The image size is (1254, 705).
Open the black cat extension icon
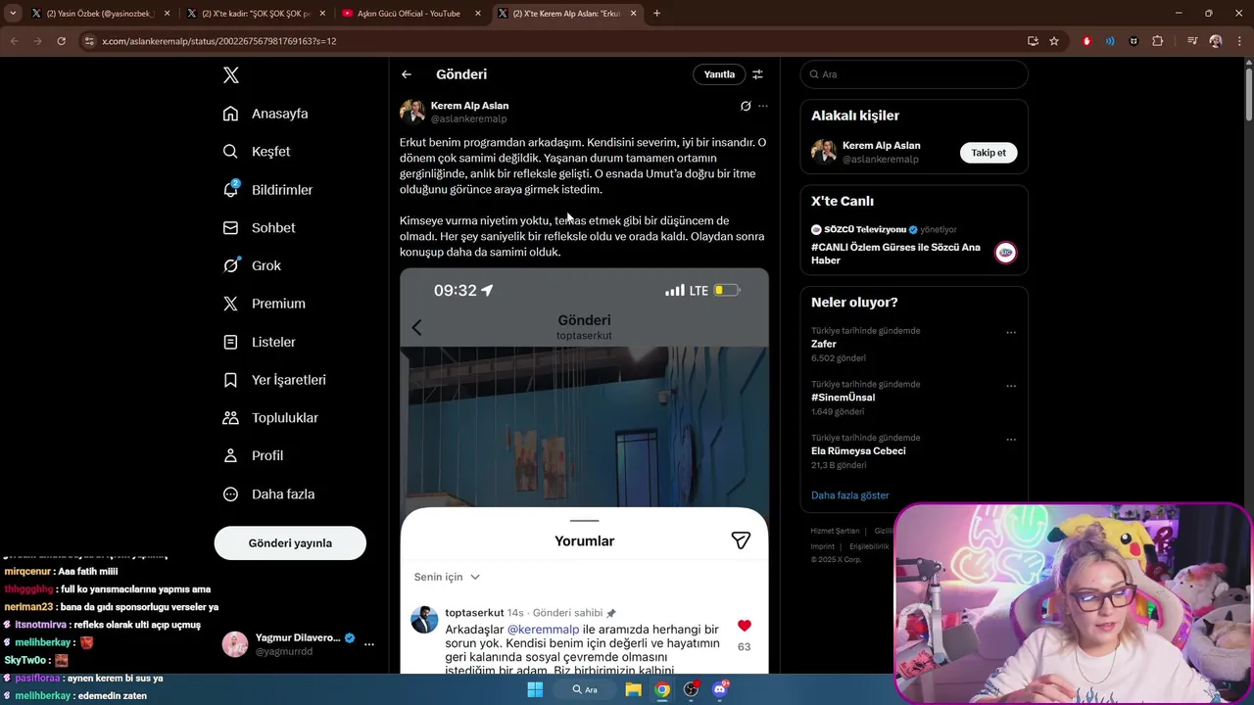[x=1133, y=41]
